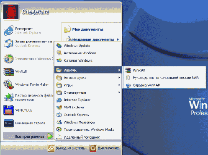Image resolution: width=208 pixels, height=155 pixels.
Task: Click the Каталог Windows icon
Action: tap(59, 60)
